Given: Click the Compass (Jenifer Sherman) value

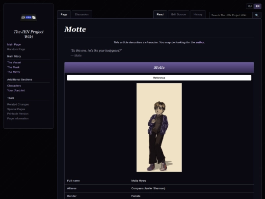Looking at the screenshot, I should tap(148, 188).
